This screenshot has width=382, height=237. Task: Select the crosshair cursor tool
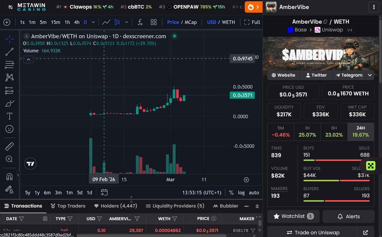[10, 39]
